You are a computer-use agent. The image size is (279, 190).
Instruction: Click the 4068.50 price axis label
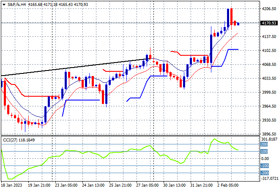(x=269, y=65)
